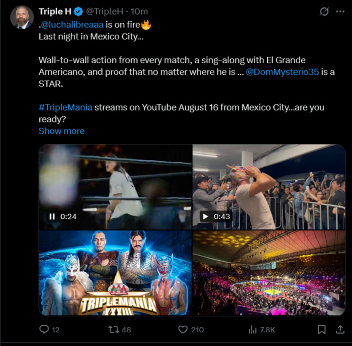
Task: Click the Grok circle-slash icon
Action: click(324, 12)
